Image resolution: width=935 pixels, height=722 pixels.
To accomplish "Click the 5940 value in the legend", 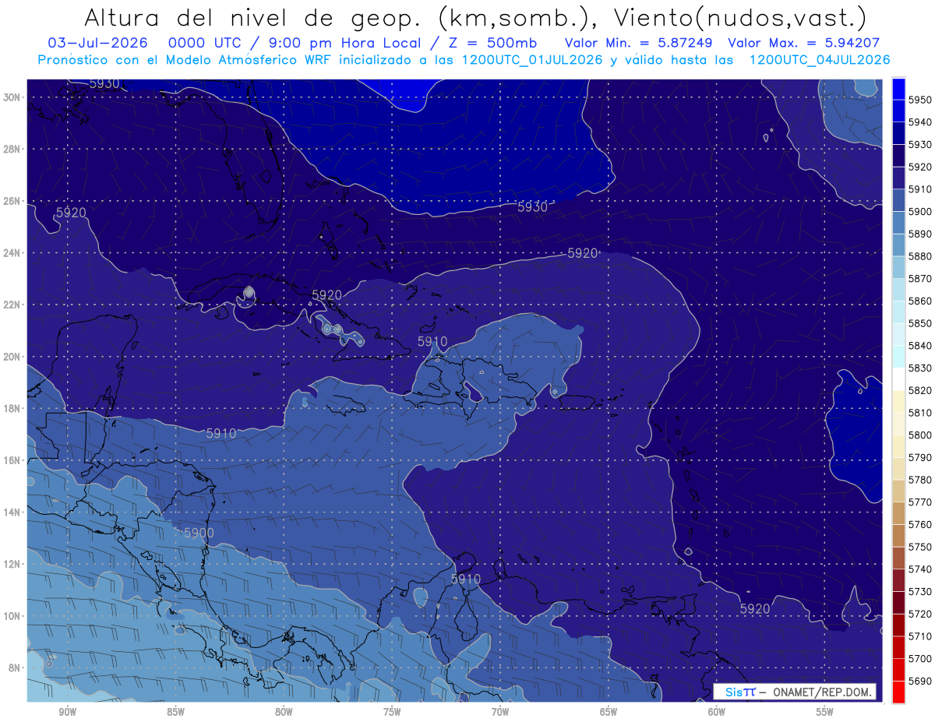I will pos(920,122).
